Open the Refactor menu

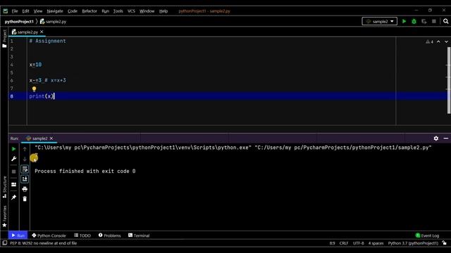(89, 11)
